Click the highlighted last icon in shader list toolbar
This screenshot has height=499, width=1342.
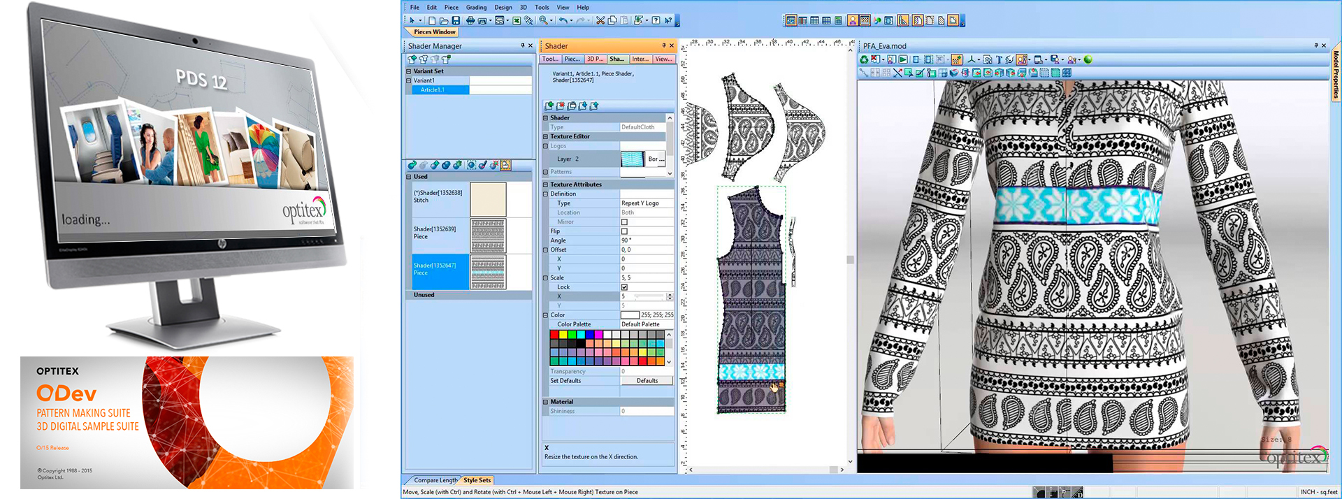tap(505, 165)
